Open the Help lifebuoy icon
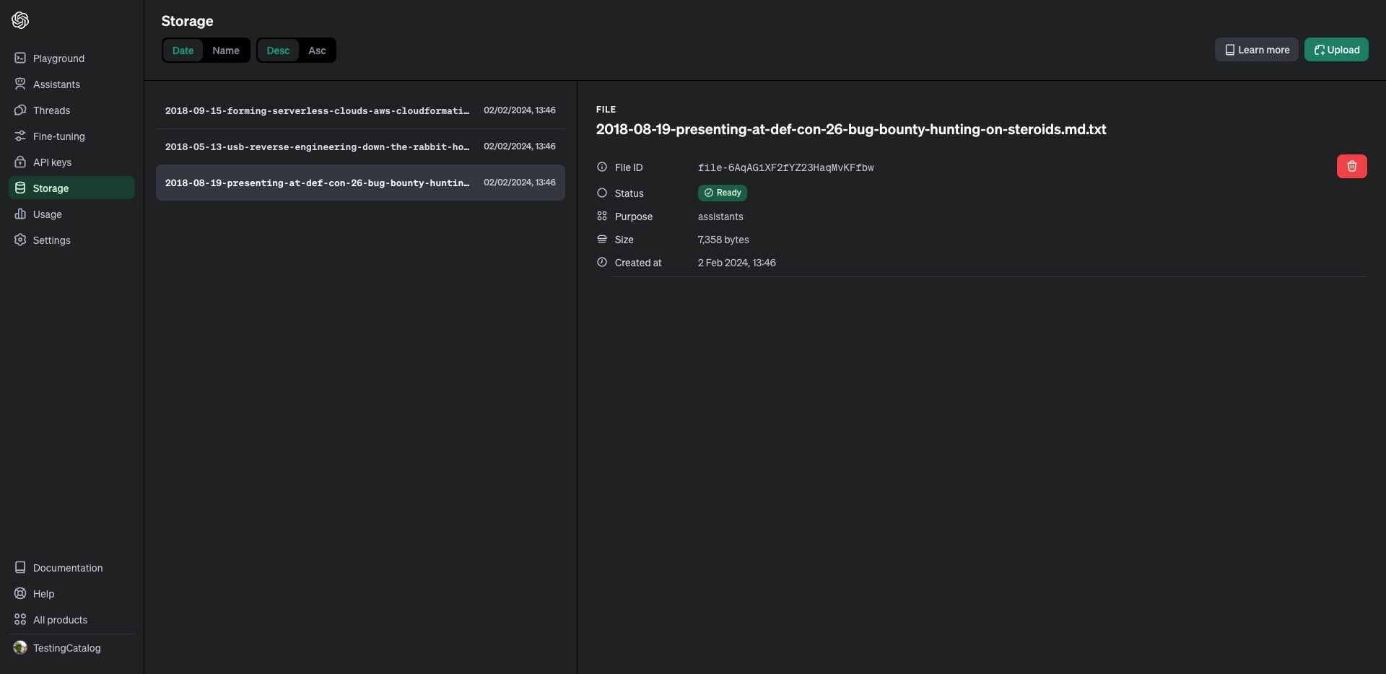This screenshot has width=1386, height=674. [x=20, y=593]
